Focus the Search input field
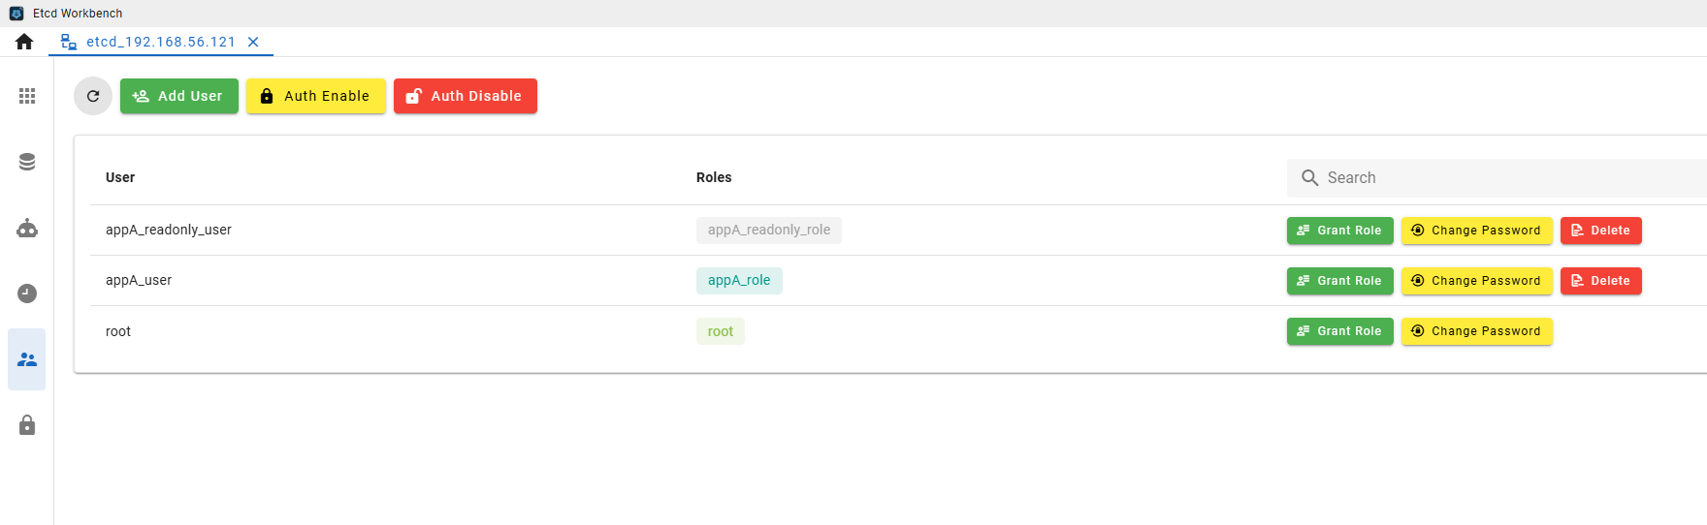The width and height of the screenshot is (1707, 525). tap(1497, 178)
